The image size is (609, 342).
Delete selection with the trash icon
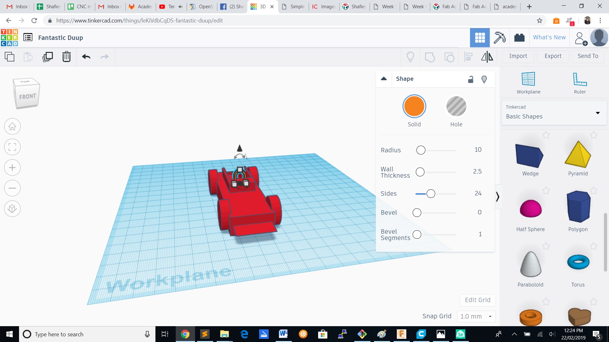pyautogui.click(x=66, y=57)
